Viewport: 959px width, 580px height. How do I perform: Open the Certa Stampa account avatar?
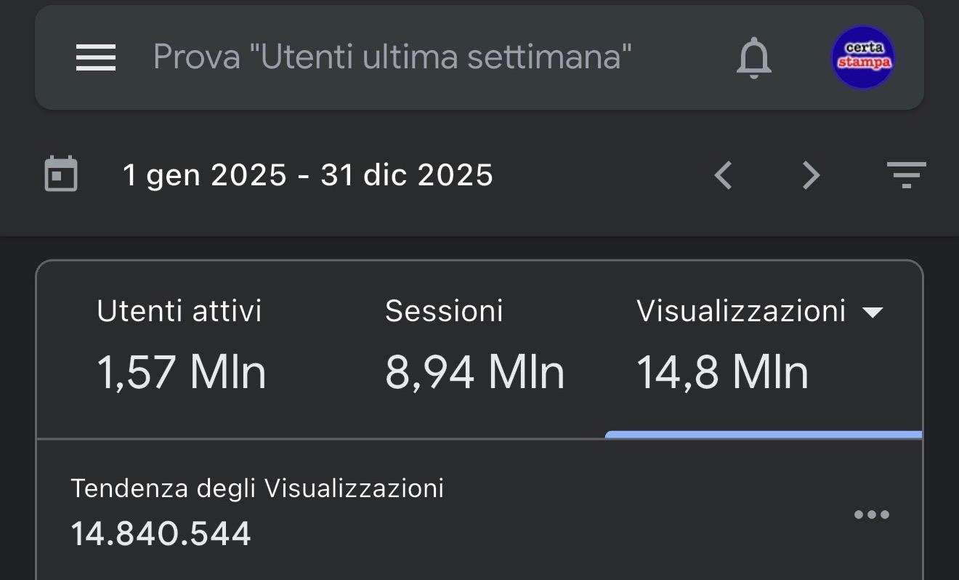[863, 57]
